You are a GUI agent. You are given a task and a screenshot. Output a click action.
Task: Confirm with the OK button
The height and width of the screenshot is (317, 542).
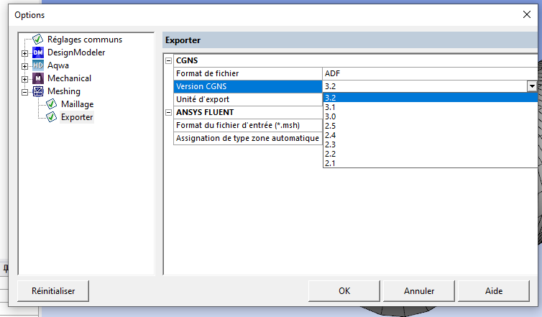click(344, 291)
